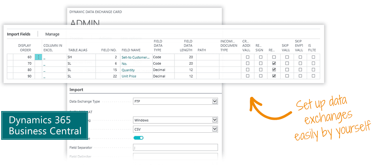
Task: Tick Is Filte checkbox in Unit Price row
Action: pyautogui.click(x=313, y=76)
